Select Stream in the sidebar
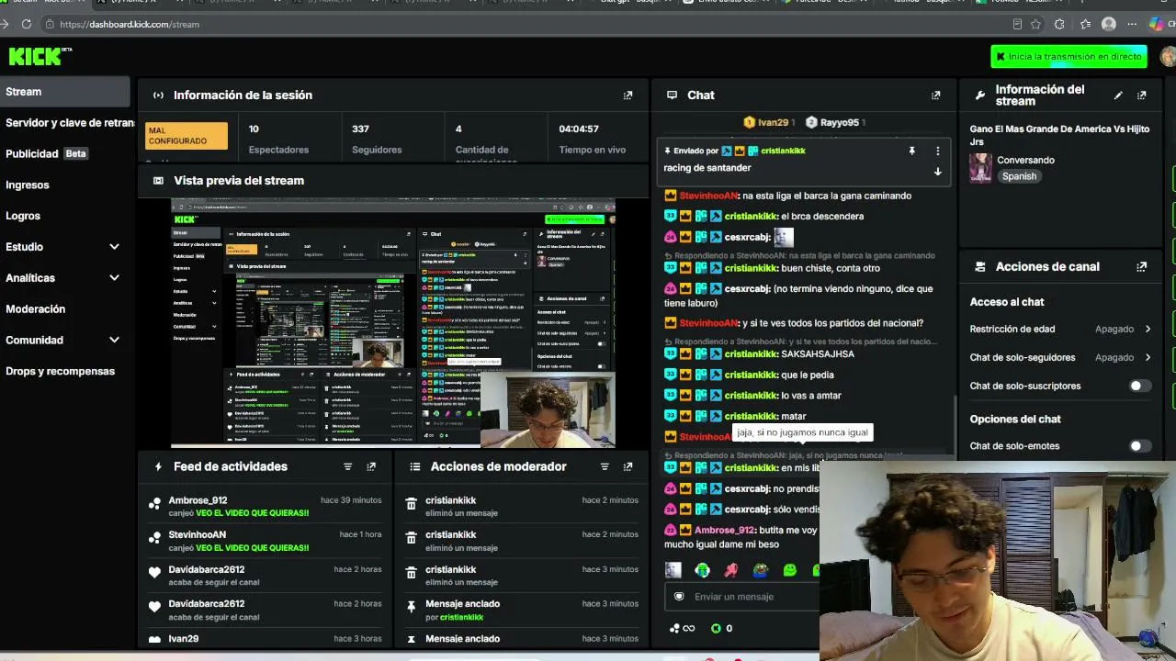 click(x=64, y=92)
